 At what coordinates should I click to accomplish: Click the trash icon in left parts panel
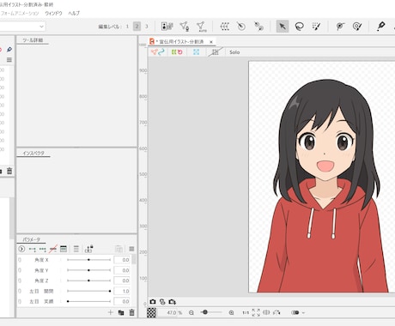(x=9, y=171)
